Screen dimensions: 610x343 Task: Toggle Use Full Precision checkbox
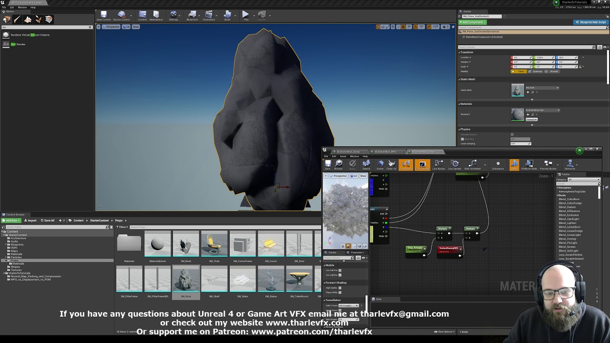pyautogui.click(x=340, y=271)
